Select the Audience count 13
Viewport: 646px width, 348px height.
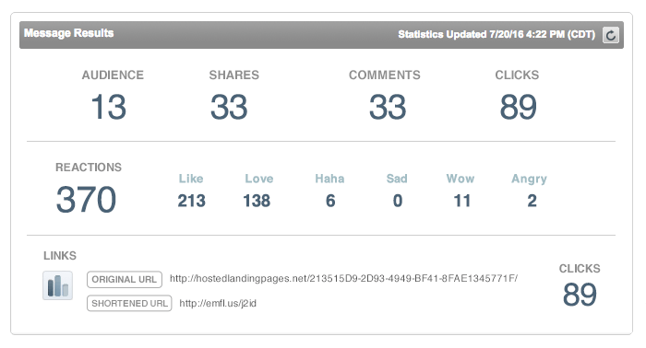pos(108,107)
